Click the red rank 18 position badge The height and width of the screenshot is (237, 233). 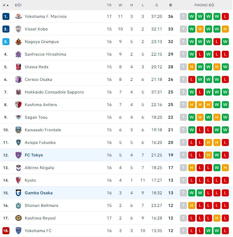[6, 231]
